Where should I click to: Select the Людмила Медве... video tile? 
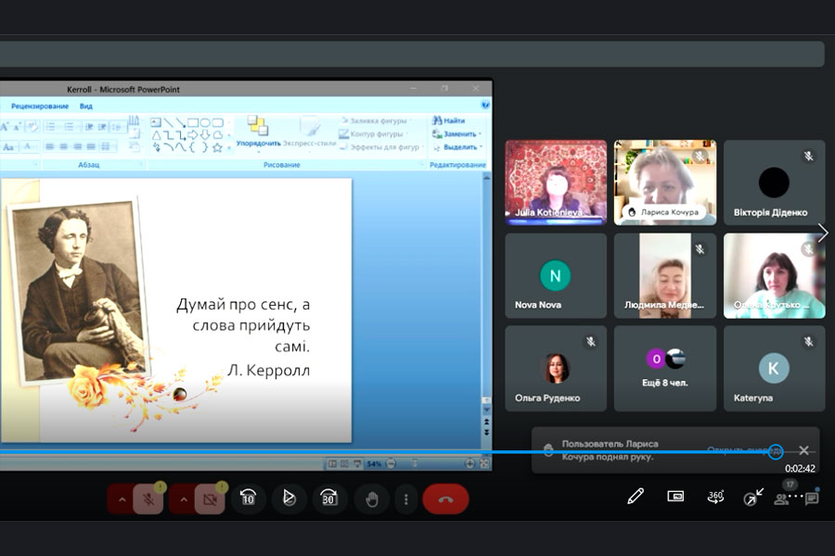pyautogui.click(x=665, y=275)
